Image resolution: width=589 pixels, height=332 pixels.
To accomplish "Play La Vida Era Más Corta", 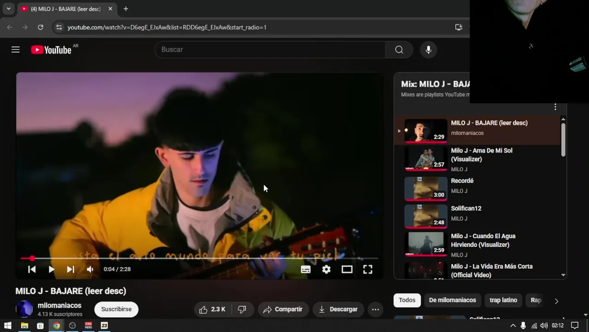I will click(x=492, y=271).
